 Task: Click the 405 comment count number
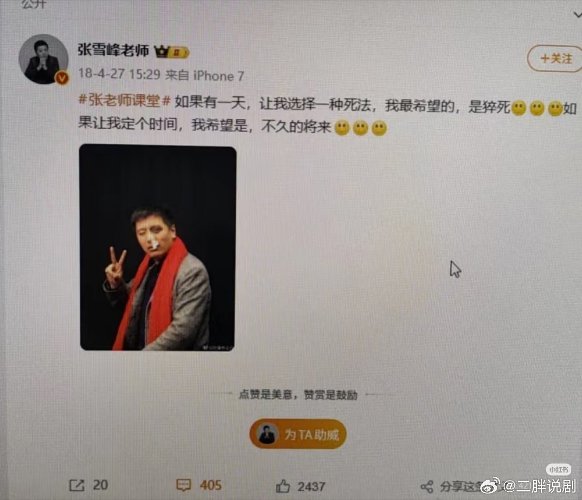pyautogui.click(x=211, y=485)
